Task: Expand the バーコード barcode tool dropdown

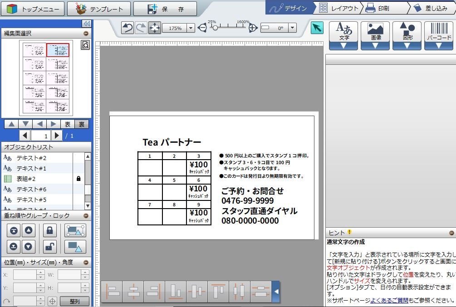Action: (x=439, y=46)
